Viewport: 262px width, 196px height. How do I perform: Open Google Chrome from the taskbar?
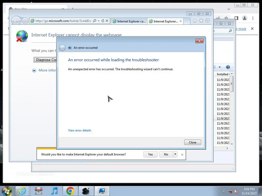70,191
